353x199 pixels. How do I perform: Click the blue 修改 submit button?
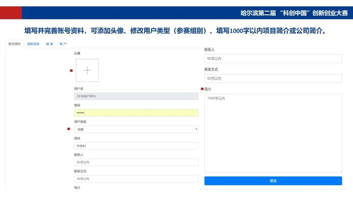click(x=273, y=180)
